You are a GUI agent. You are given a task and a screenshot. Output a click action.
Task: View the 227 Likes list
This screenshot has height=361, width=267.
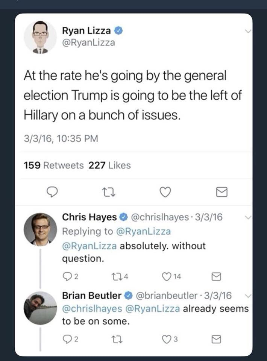(x=109, y=165)
